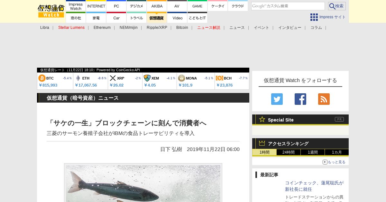Click the ETH price ¥17,067.56
Image resolution: width=386 pixels, height=202 pixels.
click(x=86, y=85)
